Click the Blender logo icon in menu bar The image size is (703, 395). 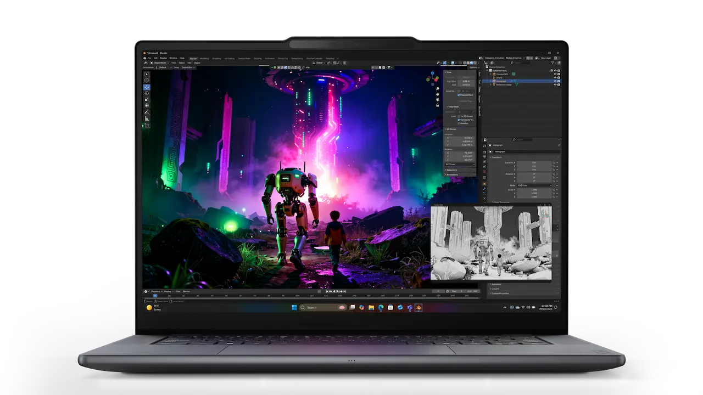pyautogui.click(x=145, y=58)
